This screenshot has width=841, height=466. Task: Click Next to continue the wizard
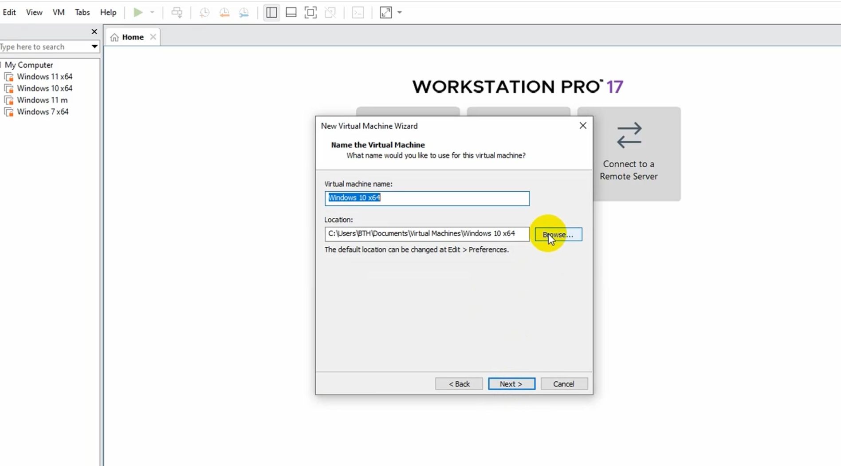511,384
